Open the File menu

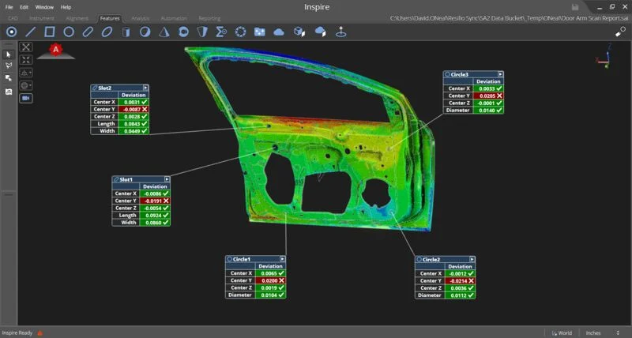tap(9, 7)
